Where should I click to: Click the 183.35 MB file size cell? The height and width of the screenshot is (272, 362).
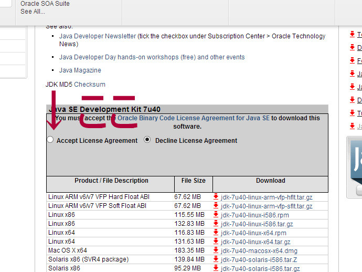click(189, 250)
